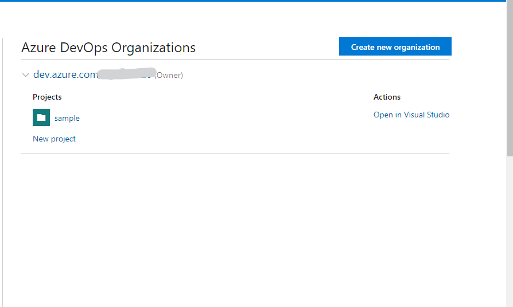Click the Create new organization button
The image size is (513, 307).
[x=395, y=47]
